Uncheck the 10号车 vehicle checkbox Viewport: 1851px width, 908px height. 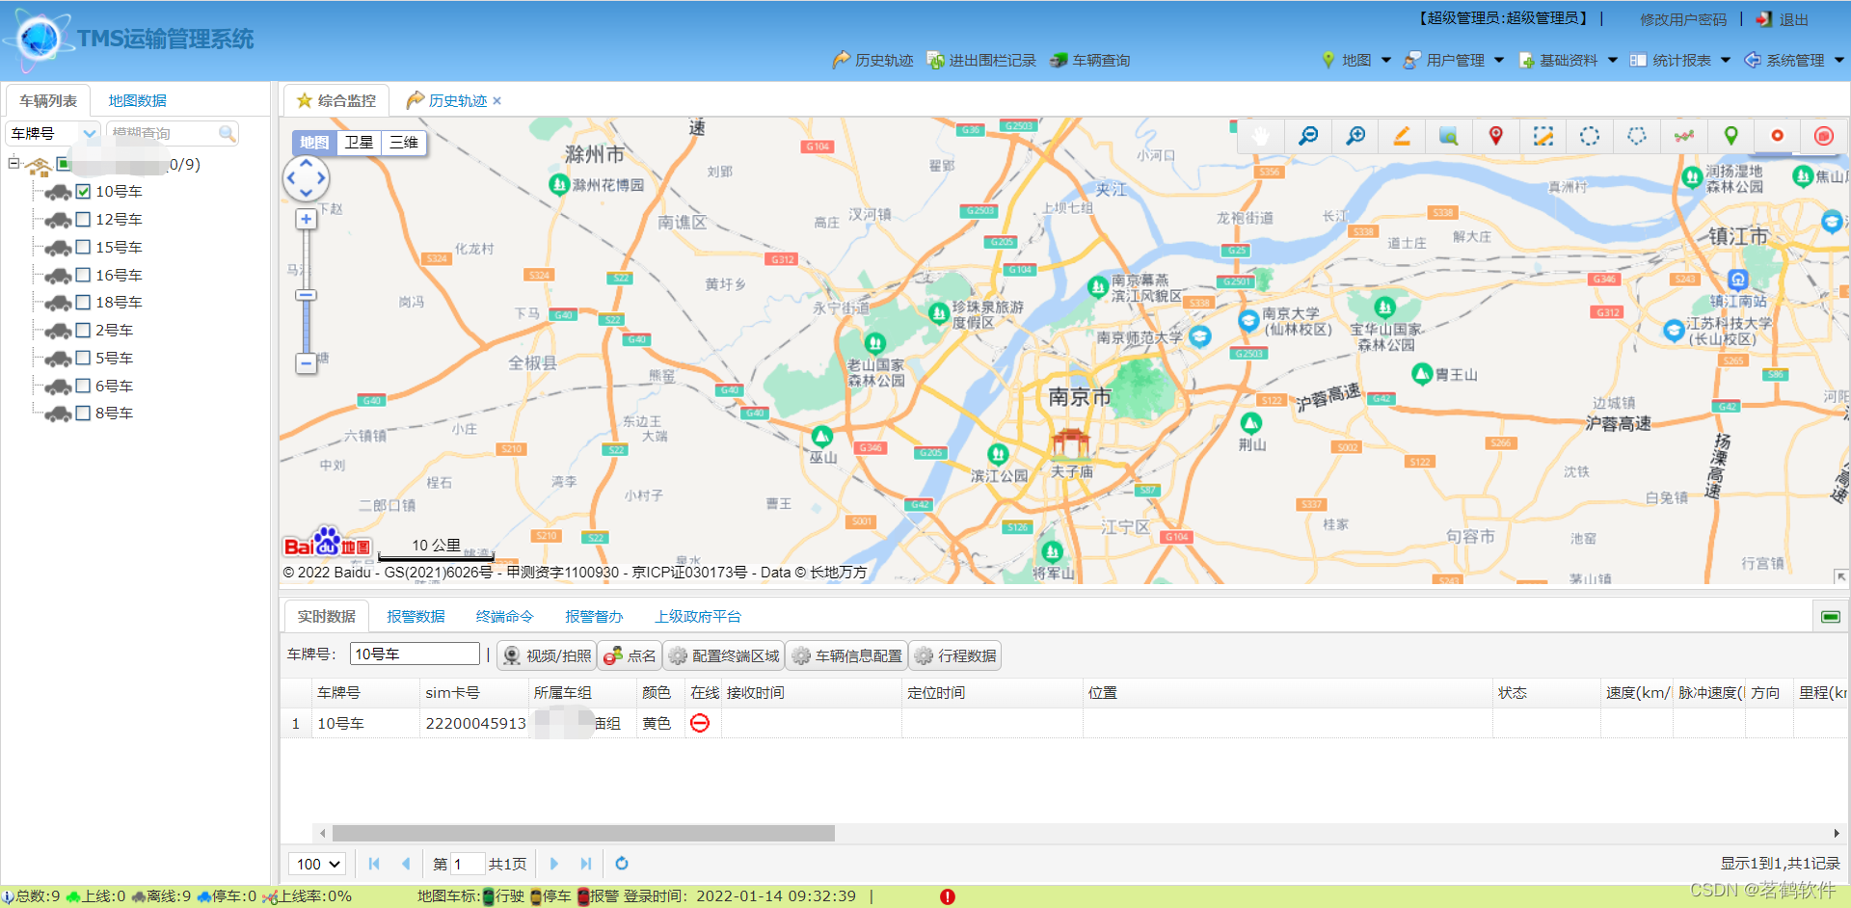pos(83,192)
